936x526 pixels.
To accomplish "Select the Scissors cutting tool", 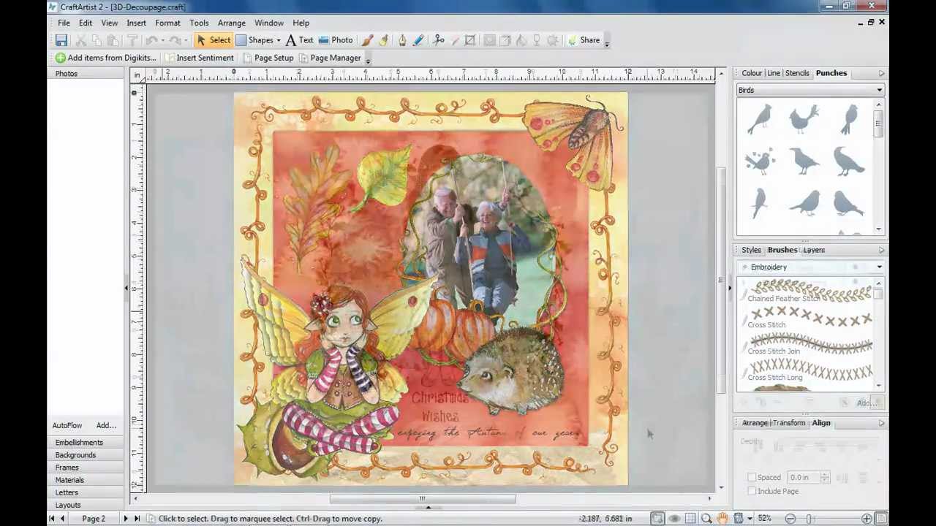I will pos(439,40).
